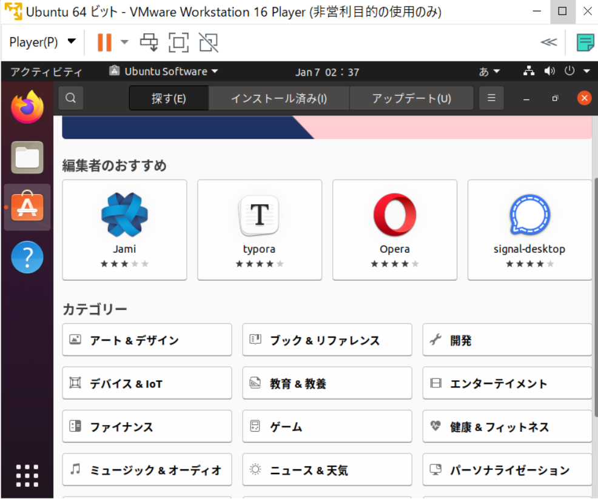Open the 教育 & 教養 category
This screenshot has height=499, width=598.
pyautogui.click(x=328, y=383)
